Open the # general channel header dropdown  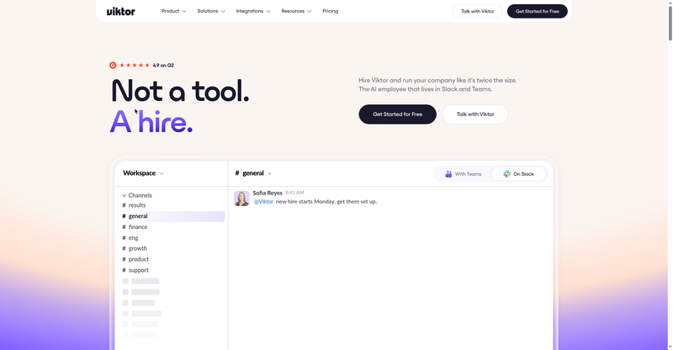point(253,173)
